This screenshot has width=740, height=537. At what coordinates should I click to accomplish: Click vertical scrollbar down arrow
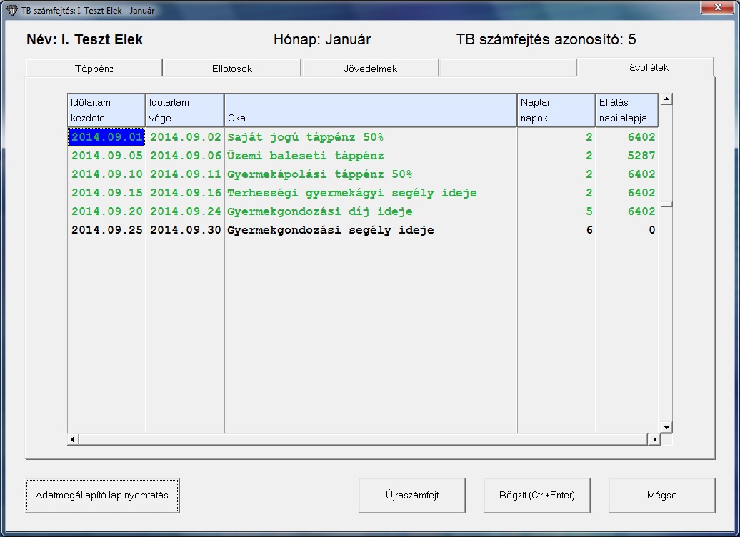tap(666, 427)
